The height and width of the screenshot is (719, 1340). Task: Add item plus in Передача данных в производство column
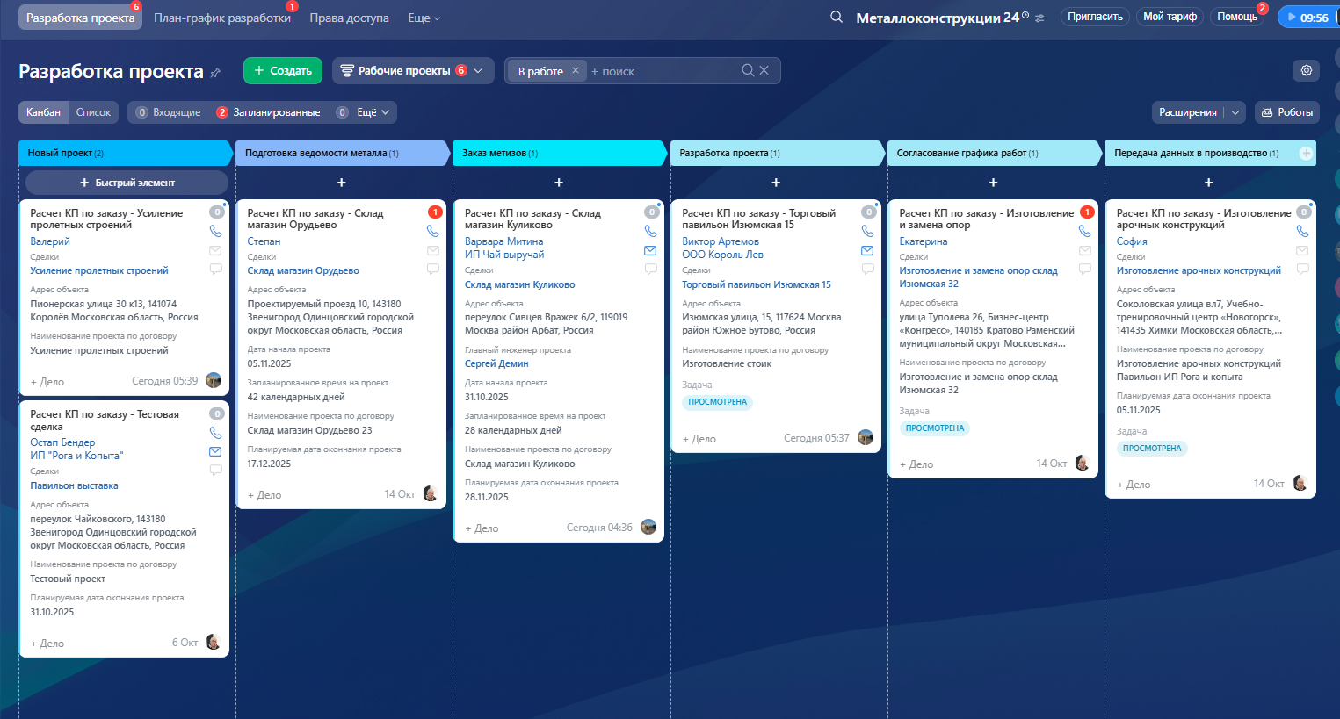[x=1209, y=183]
